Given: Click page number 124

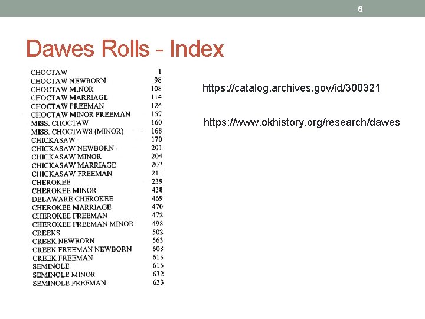Looking at the screenshot, I should coord(156,106).
